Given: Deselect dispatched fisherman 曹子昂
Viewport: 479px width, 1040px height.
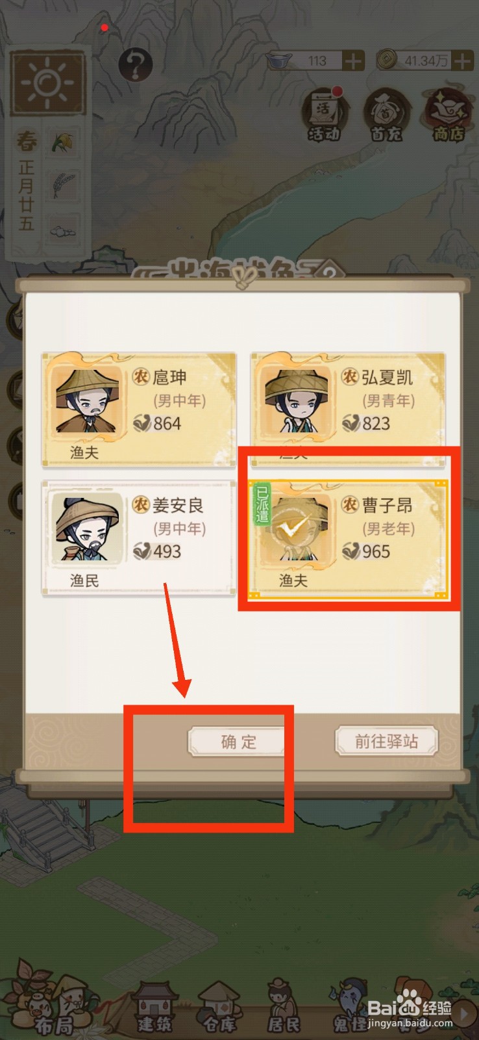Looking at the screenshot, I should (x=349, y=539).
